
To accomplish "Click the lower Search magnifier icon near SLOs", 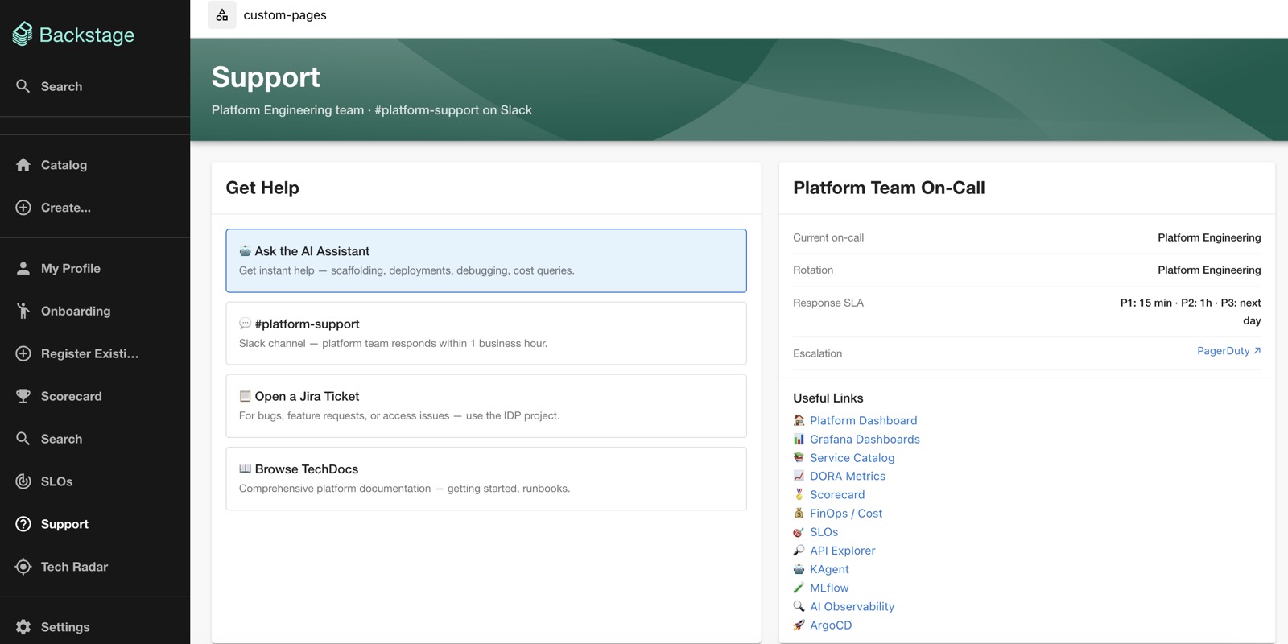I will (x=23, y=439).
